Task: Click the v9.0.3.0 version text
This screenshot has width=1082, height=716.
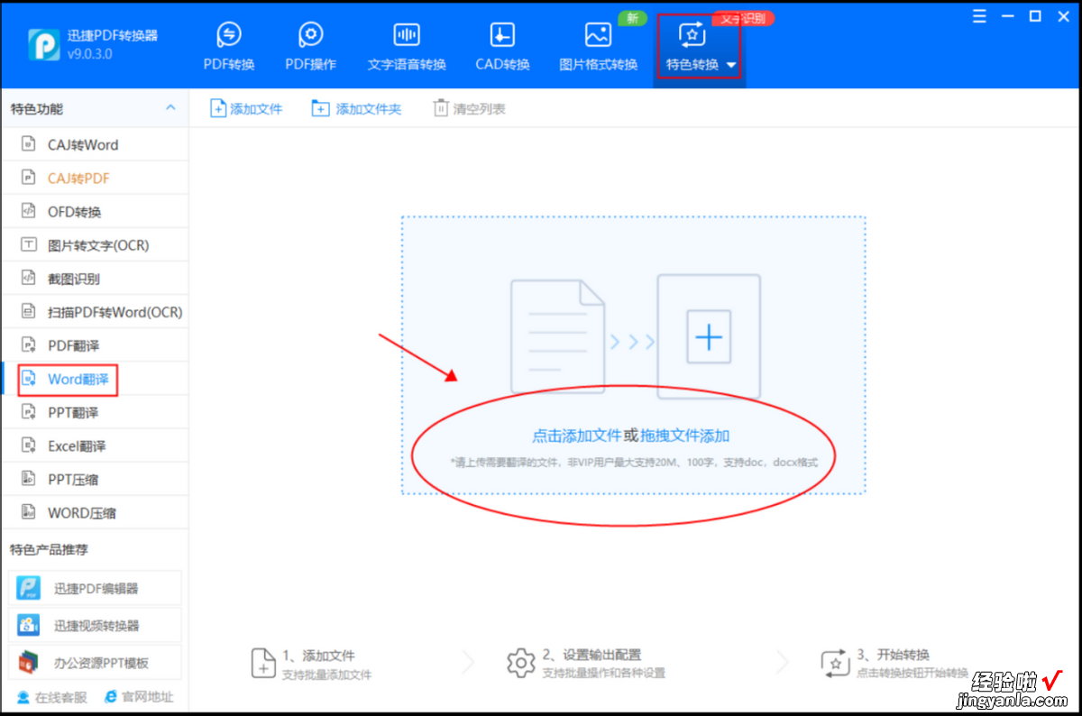Action: [x=89, y=54]
